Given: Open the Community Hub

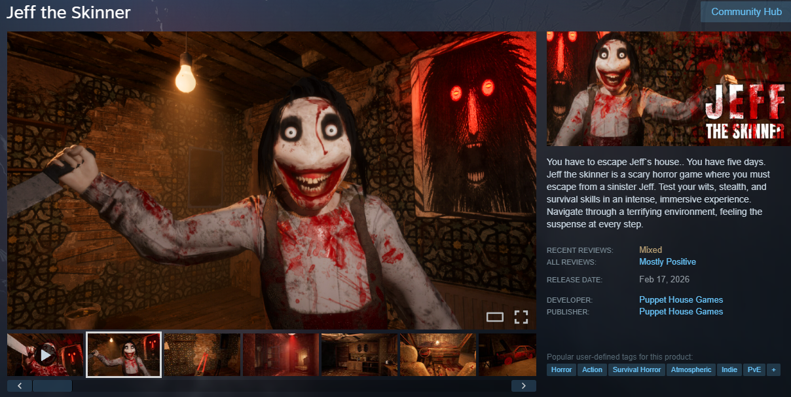Looking at the screenshot, I should point(746,12).
